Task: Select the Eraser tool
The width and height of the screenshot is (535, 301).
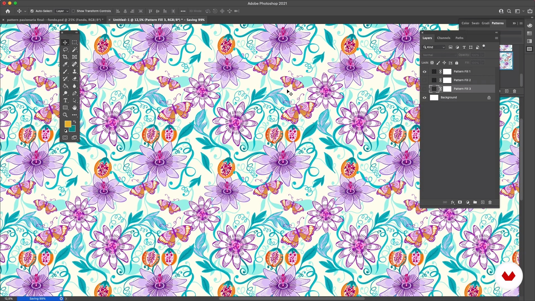Action: [74, 79]
